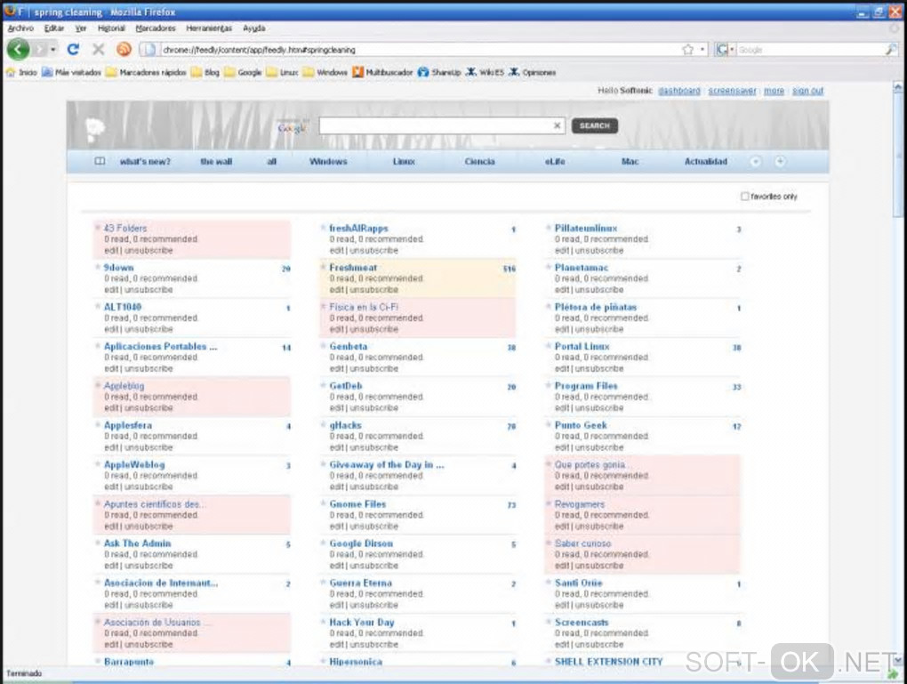Click the star next to Portal Linux

(549, 346)
